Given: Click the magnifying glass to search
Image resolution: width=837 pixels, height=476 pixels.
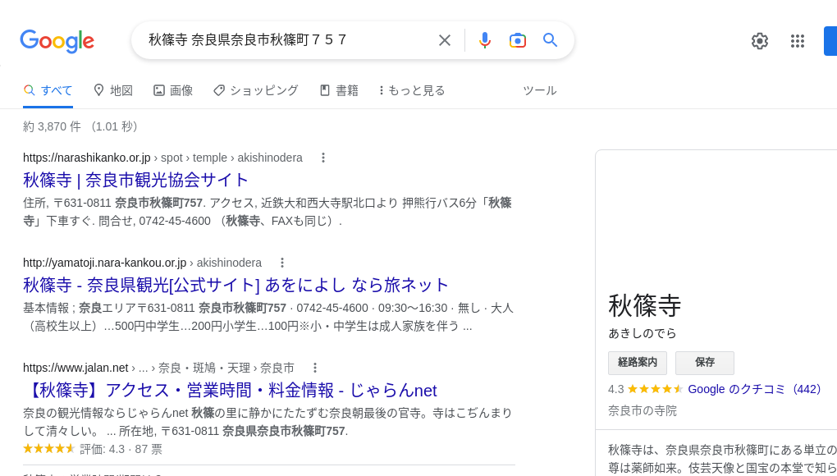Looking at the screenshot, I should click(550, 39).
